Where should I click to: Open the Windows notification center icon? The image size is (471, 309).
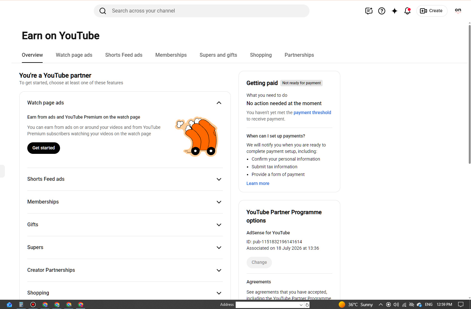coord(461,305)
